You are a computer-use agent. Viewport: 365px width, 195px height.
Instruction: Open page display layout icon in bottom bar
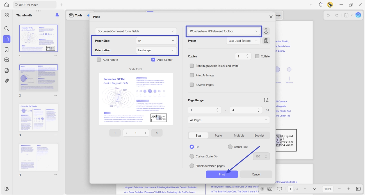coord(270,189)
